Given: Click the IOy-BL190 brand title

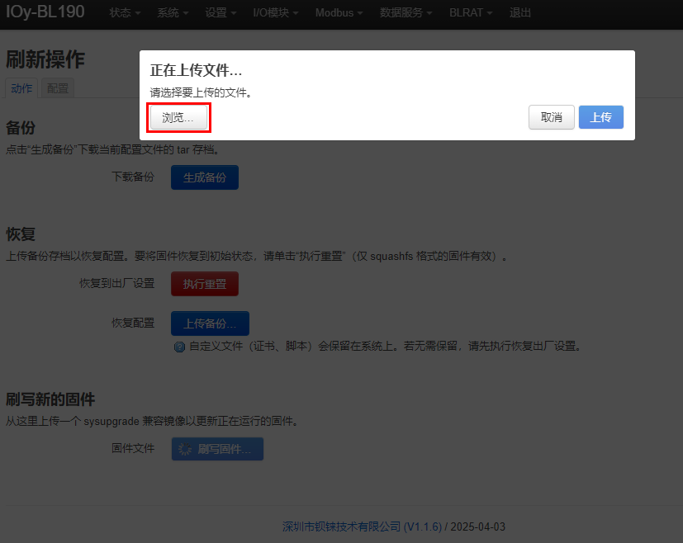Looking at the screenshot, I should 45,12.
